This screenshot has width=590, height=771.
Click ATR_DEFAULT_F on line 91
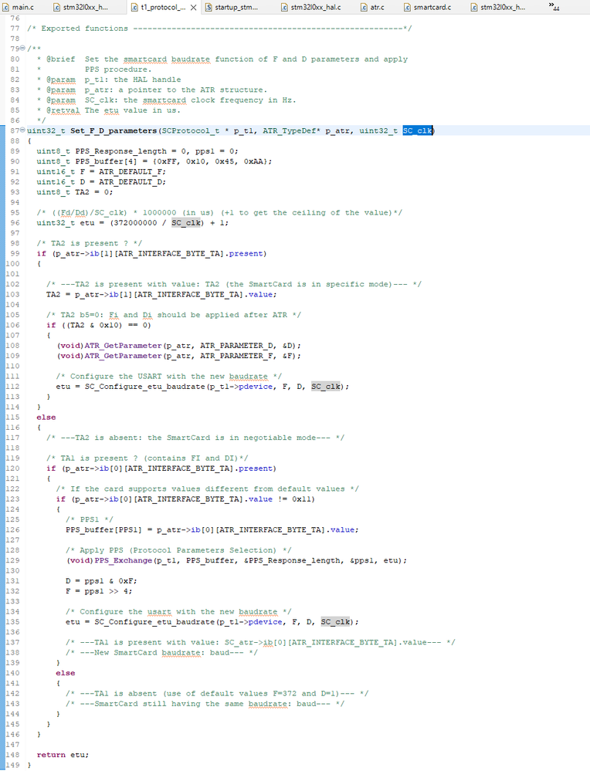click(x=132, y=171)
